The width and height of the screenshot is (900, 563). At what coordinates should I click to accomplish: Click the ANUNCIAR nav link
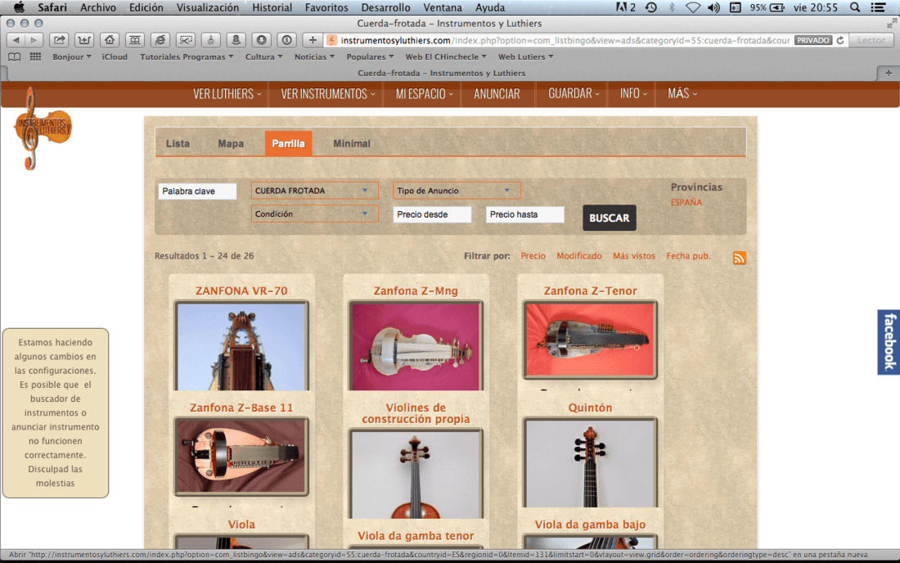[497, 93]
